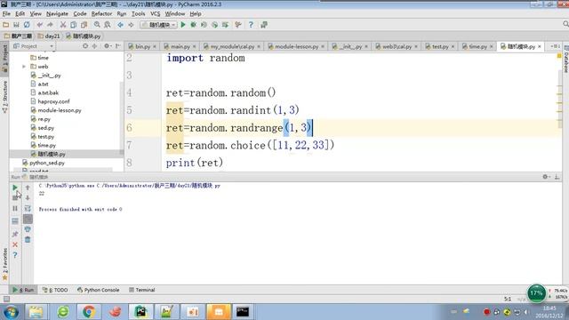Screen dimensions: 569x320
Task: Select haproxy.conf in project tree
Action: click(50, 101)
